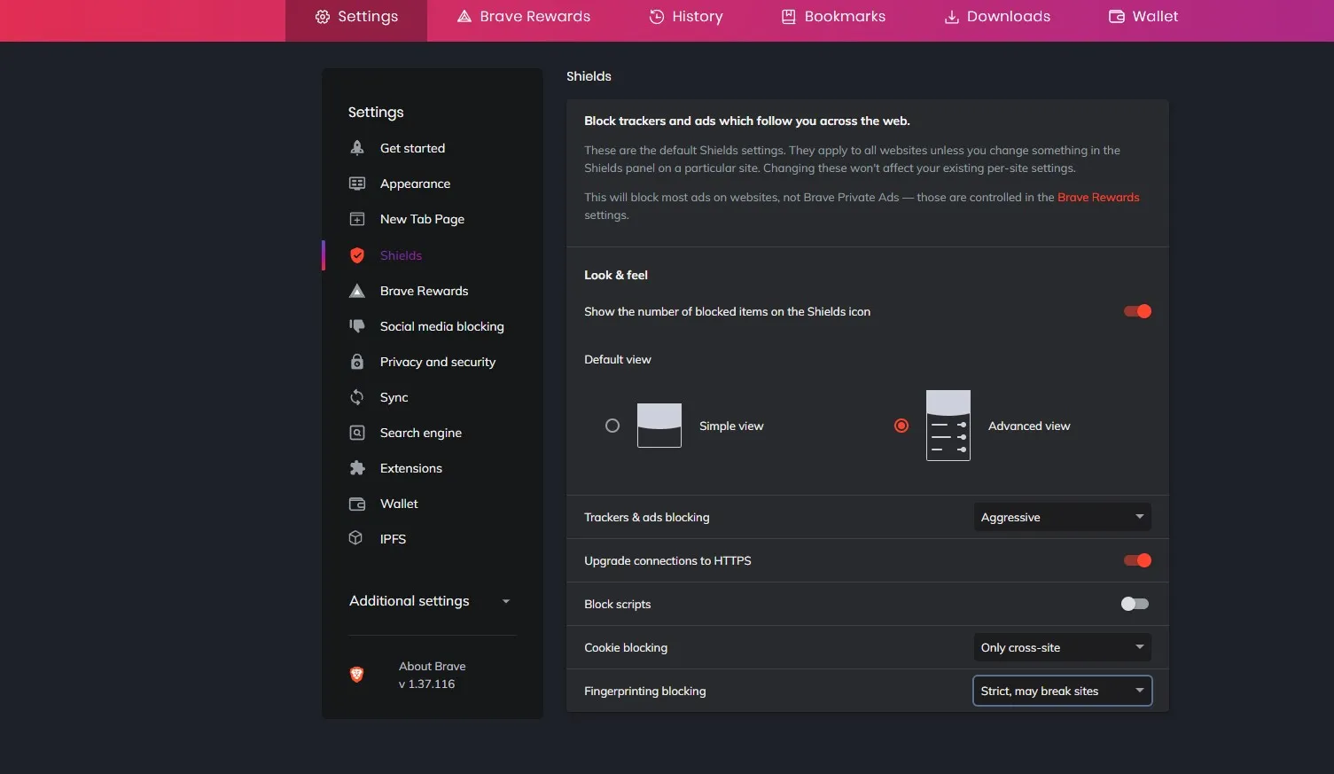Select the Search engine magnifier icon
Viewport: 1334px width, 774px height.
point(356,432)
